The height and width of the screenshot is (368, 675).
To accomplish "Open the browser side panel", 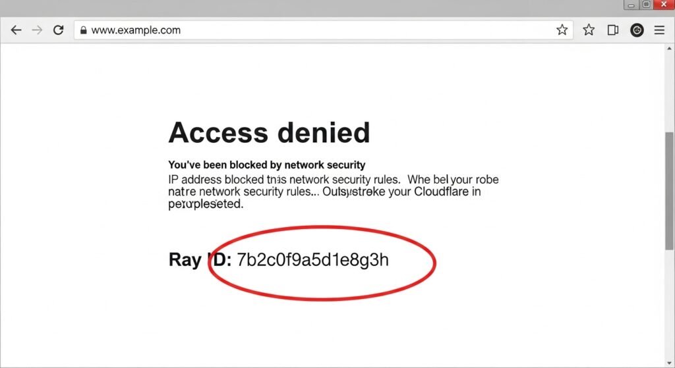I will click(612, 30).
